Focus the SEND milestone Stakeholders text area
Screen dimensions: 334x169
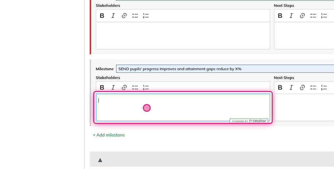183,108
